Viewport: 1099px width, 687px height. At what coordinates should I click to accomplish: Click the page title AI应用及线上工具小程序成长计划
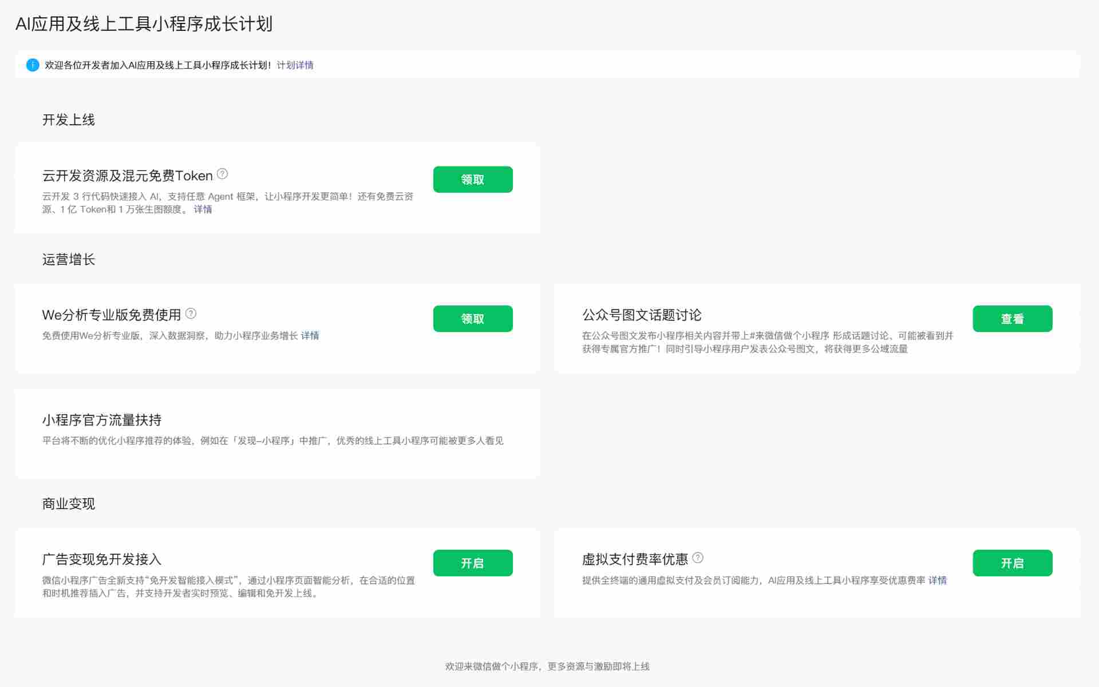145,25
